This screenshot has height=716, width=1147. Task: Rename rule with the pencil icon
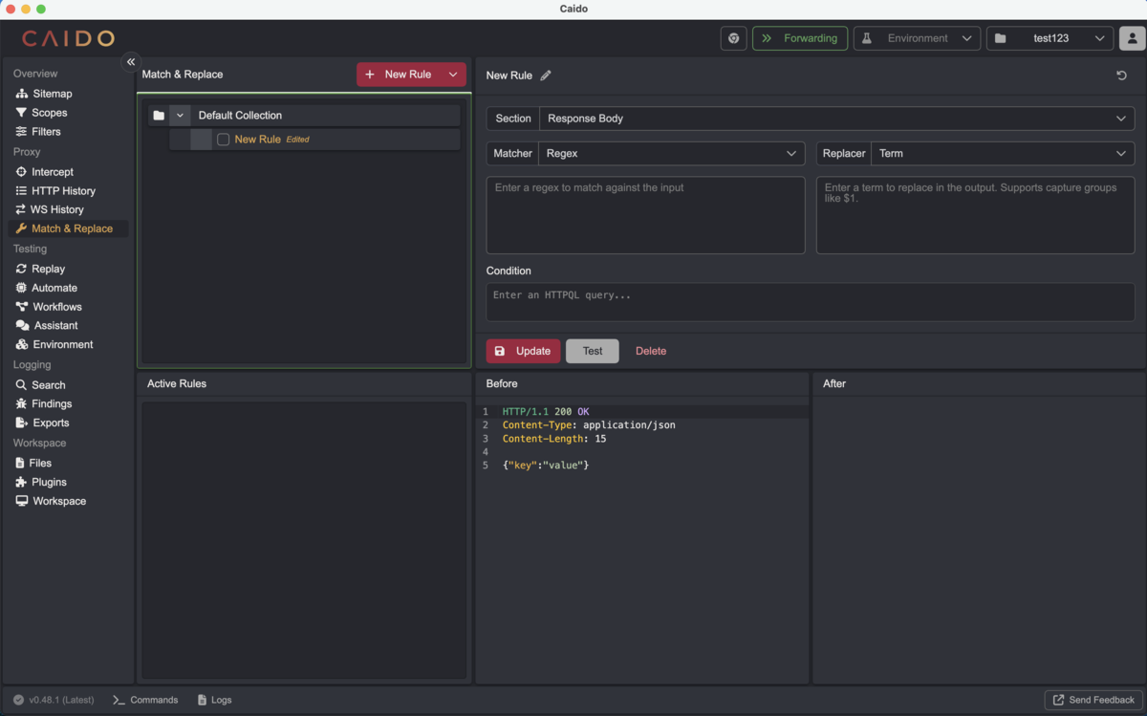tap(546, 76)
